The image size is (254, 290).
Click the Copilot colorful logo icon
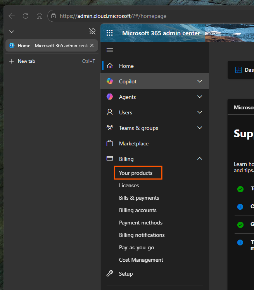[110, 81]
